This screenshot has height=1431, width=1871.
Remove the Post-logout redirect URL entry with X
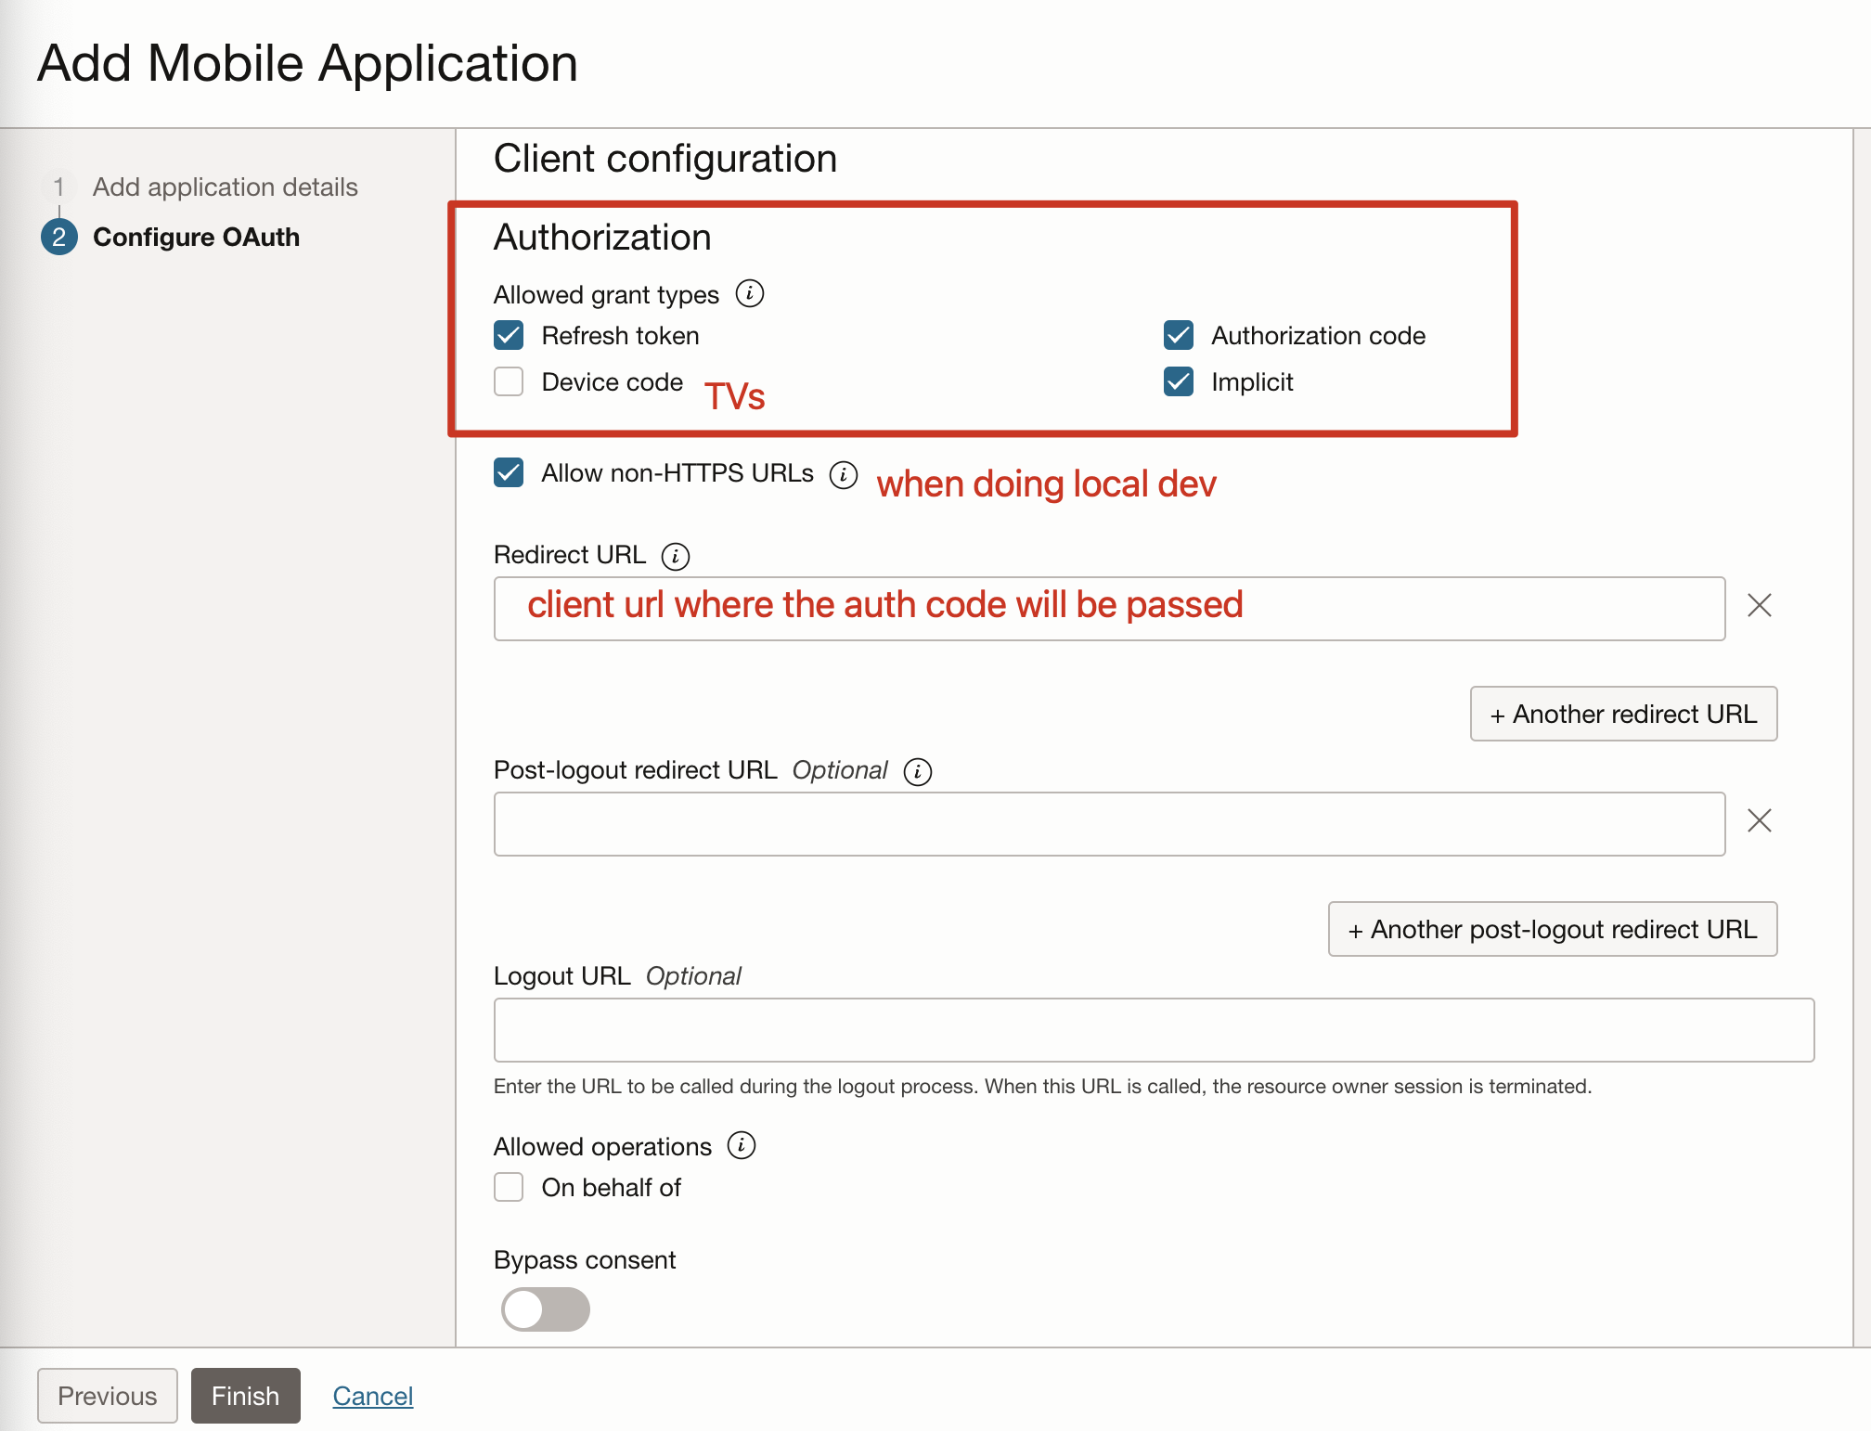click(x=1759, y=821)
